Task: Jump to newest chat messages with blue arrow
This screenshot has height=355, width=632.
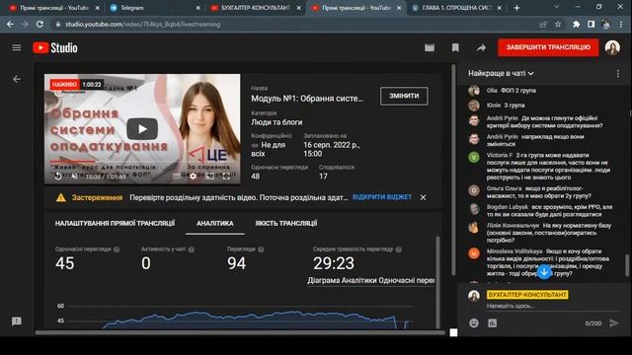Action: coord(544,272)
